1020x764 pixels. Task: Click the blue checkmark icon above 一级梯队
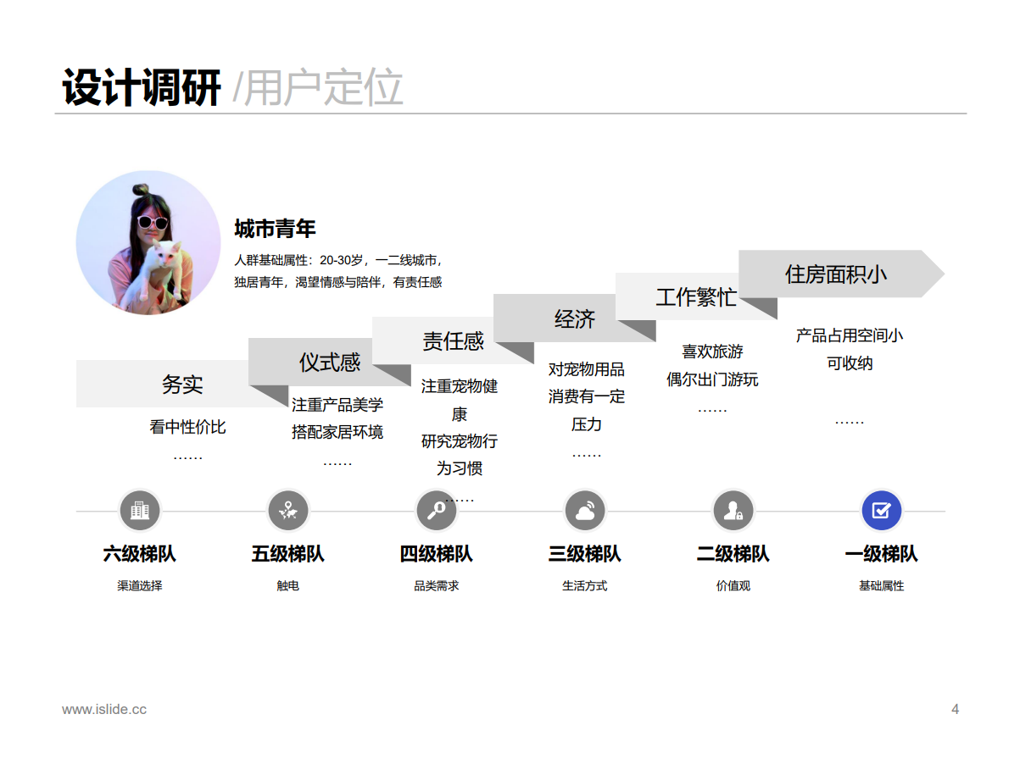tap(882, 511)
